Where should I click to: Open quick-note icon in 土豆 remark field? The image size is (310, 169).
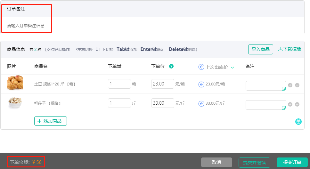click(283, 89)
